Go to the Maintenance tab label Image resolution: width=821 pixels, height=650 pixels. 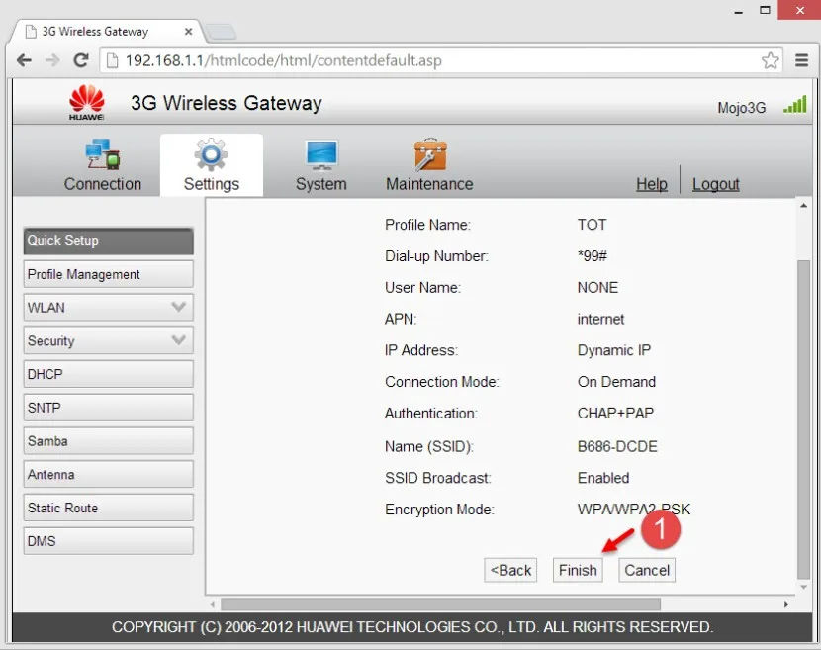pyautogui.click(x=429, y=184)
